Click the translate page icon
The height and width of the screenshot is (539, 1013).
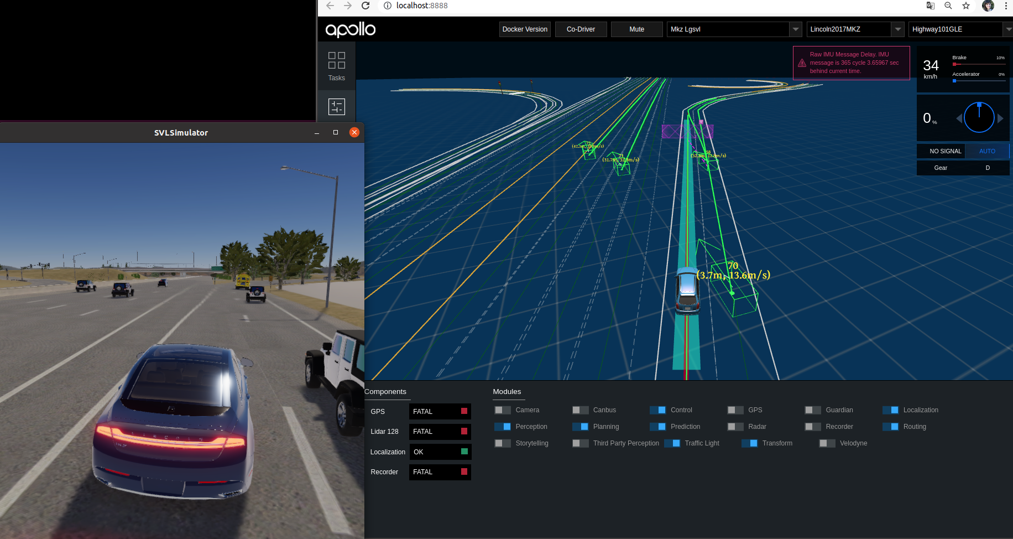(x=931, y=6)
